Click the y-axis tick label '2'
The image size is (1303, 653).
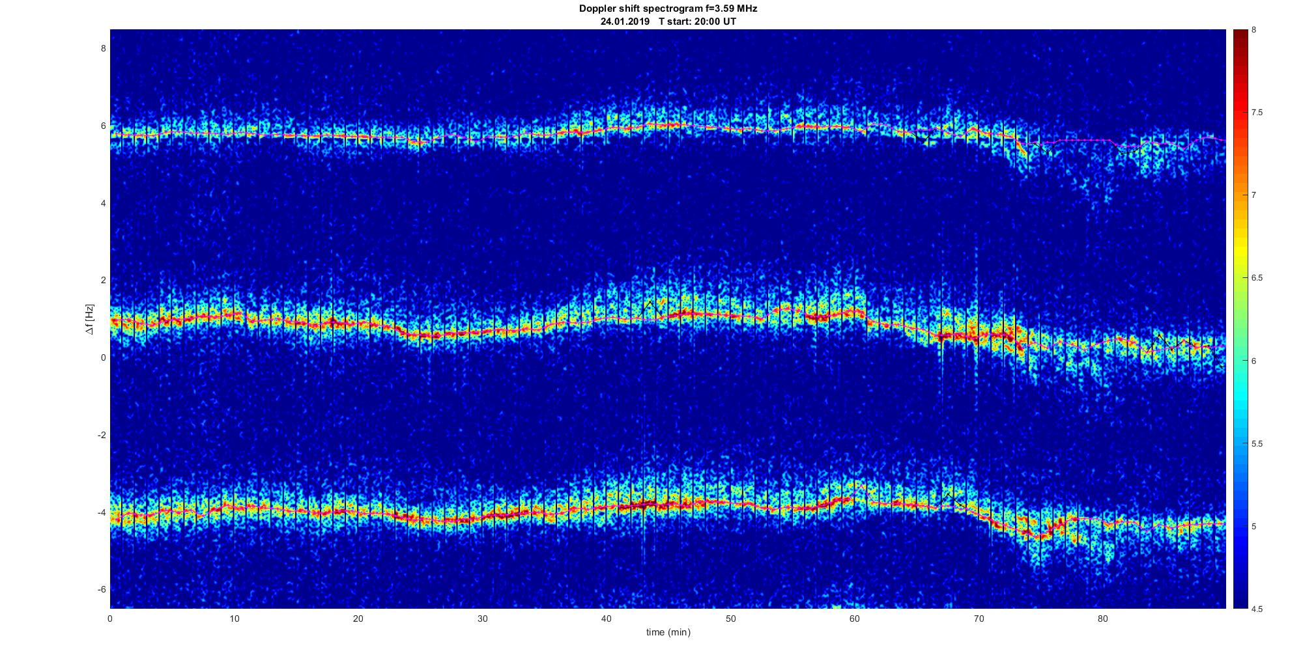tap(103, 280)
